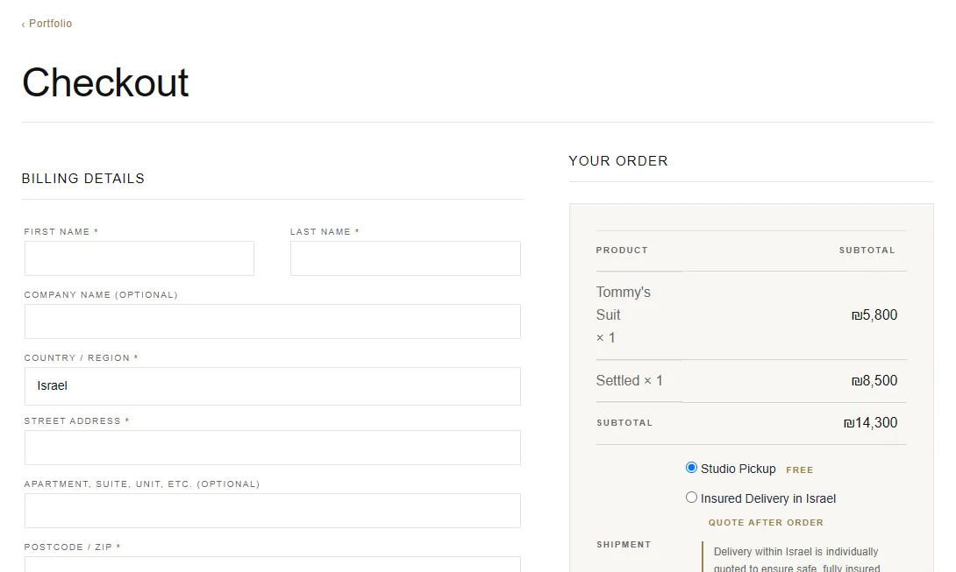Click the delivery within Israel description text
This screenshot has width=956, height=572.
[796, 560]
